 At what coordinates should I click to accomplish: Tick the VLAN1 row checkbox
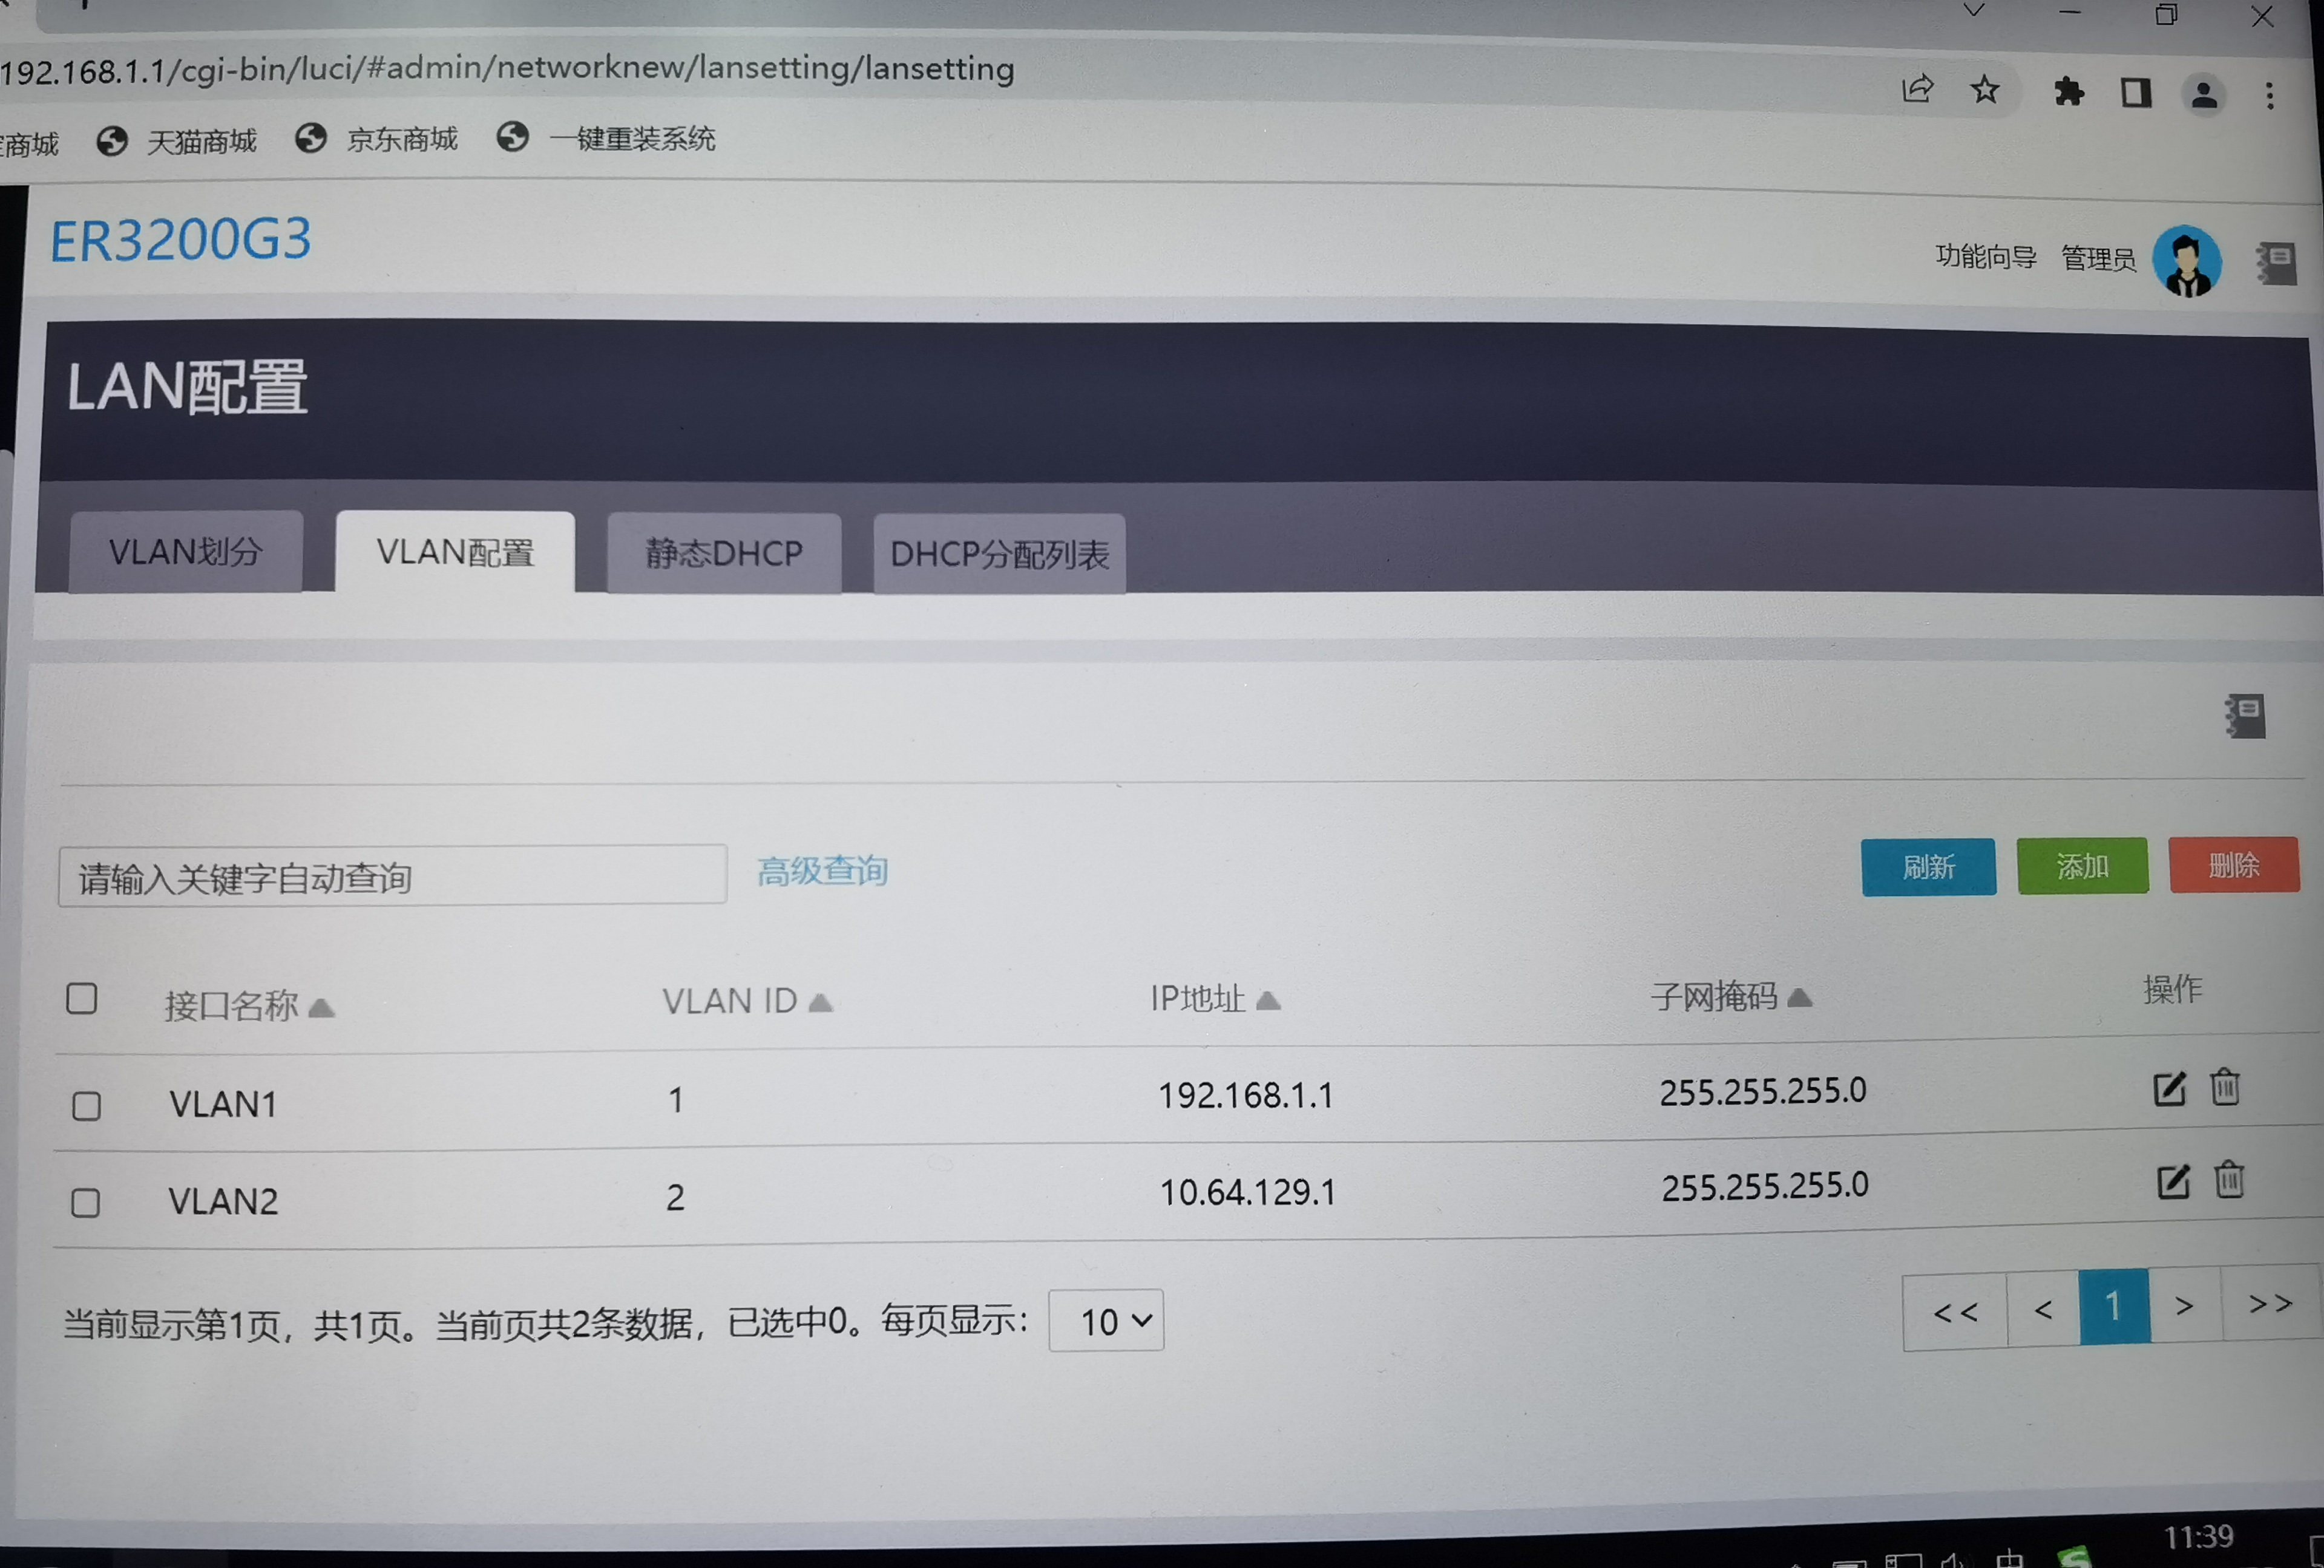87,1105
